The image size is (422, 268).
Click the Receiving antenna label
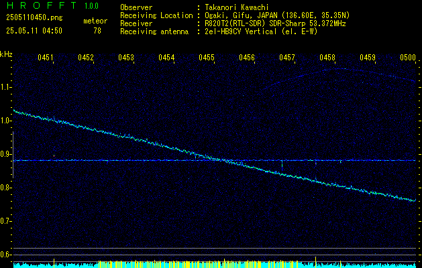click(x=154, y=31)
